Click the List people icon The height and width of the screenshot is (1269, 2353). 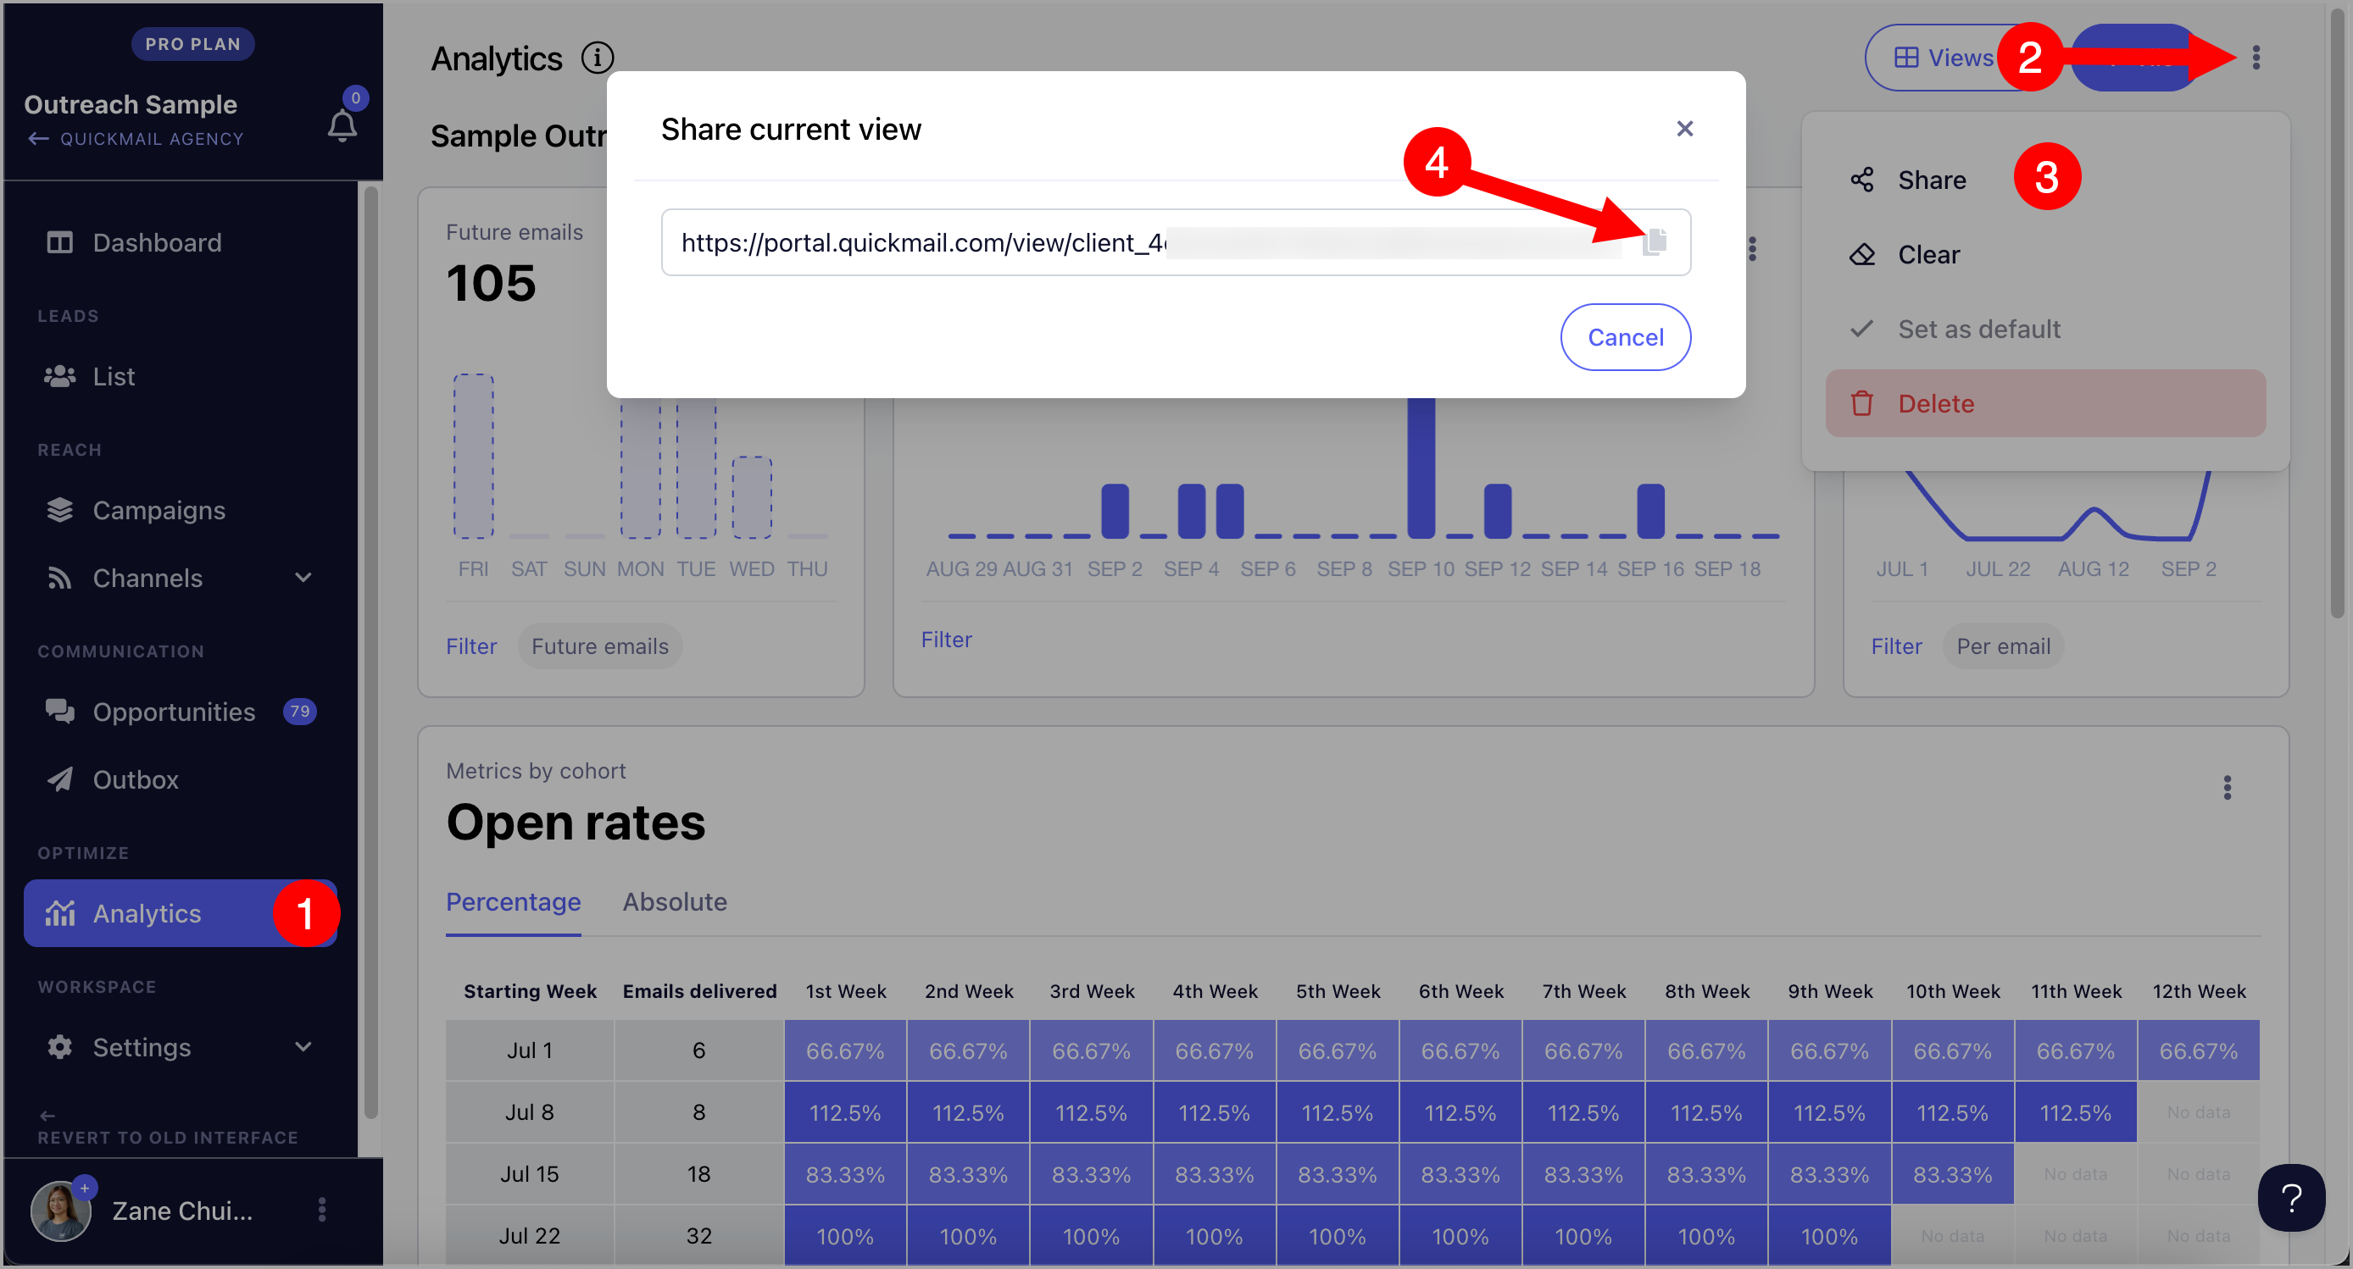coord(59,376)
